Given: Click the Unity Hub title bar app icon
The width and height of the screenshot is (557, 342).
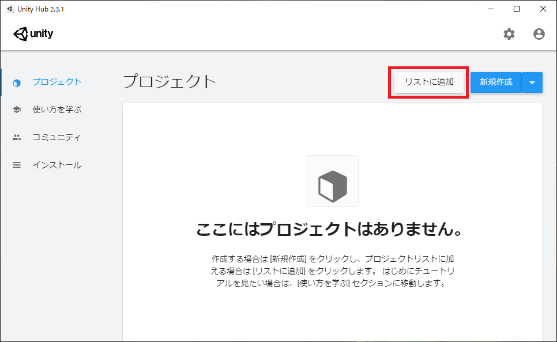Looking at the screenshot, I should (x=10, y=9).
